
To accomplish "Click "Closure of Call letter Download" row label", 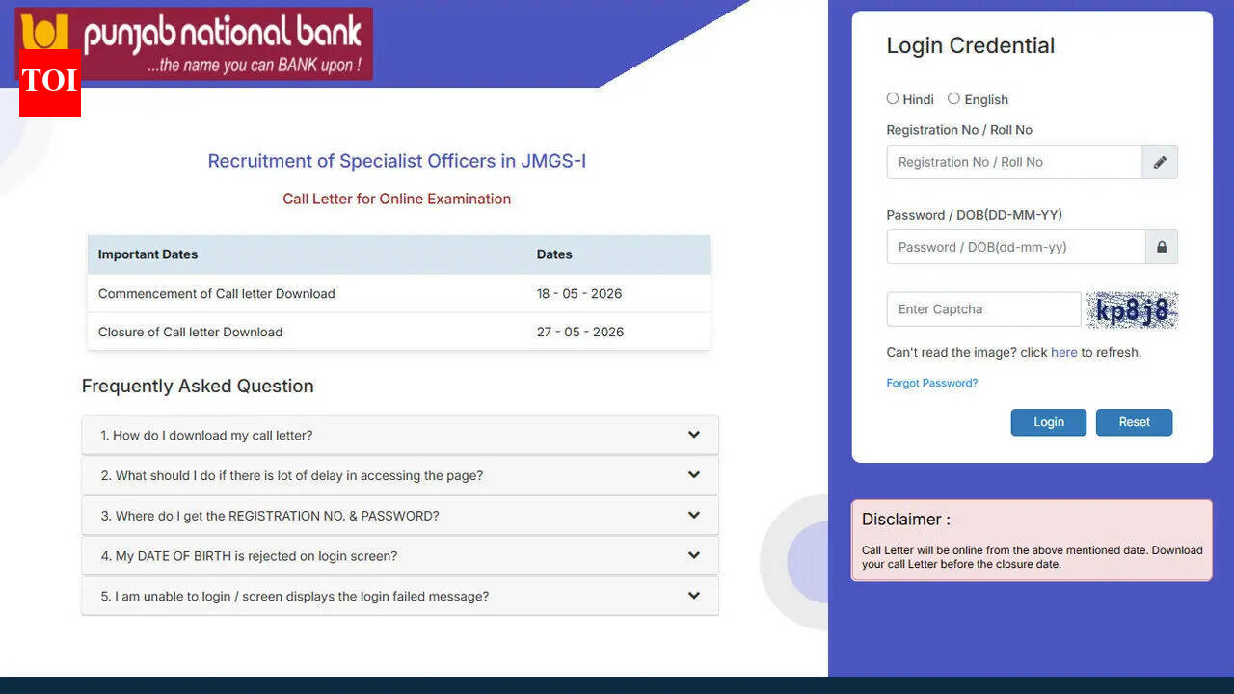I will pyautogui.click(x=191, y=332).
